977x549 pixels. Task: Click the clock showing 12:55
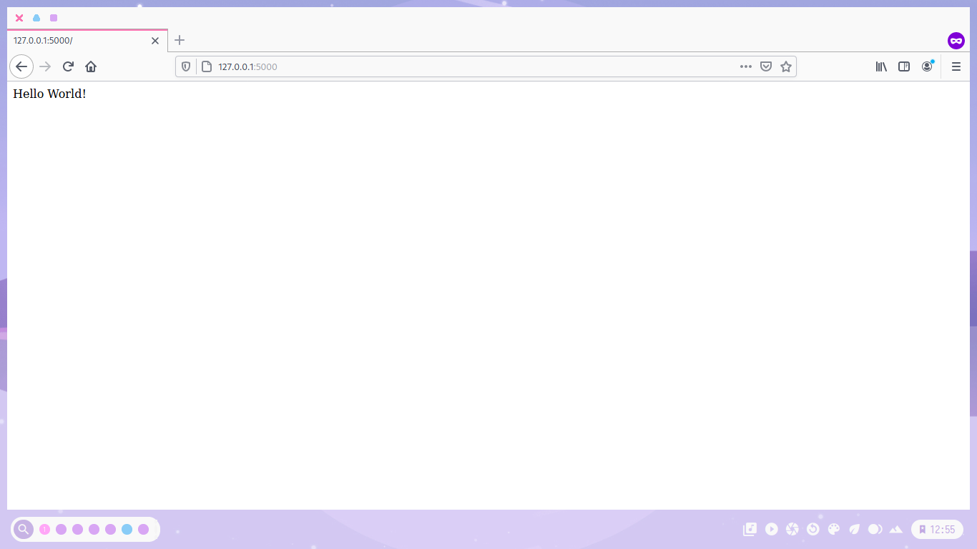[943, 529]
